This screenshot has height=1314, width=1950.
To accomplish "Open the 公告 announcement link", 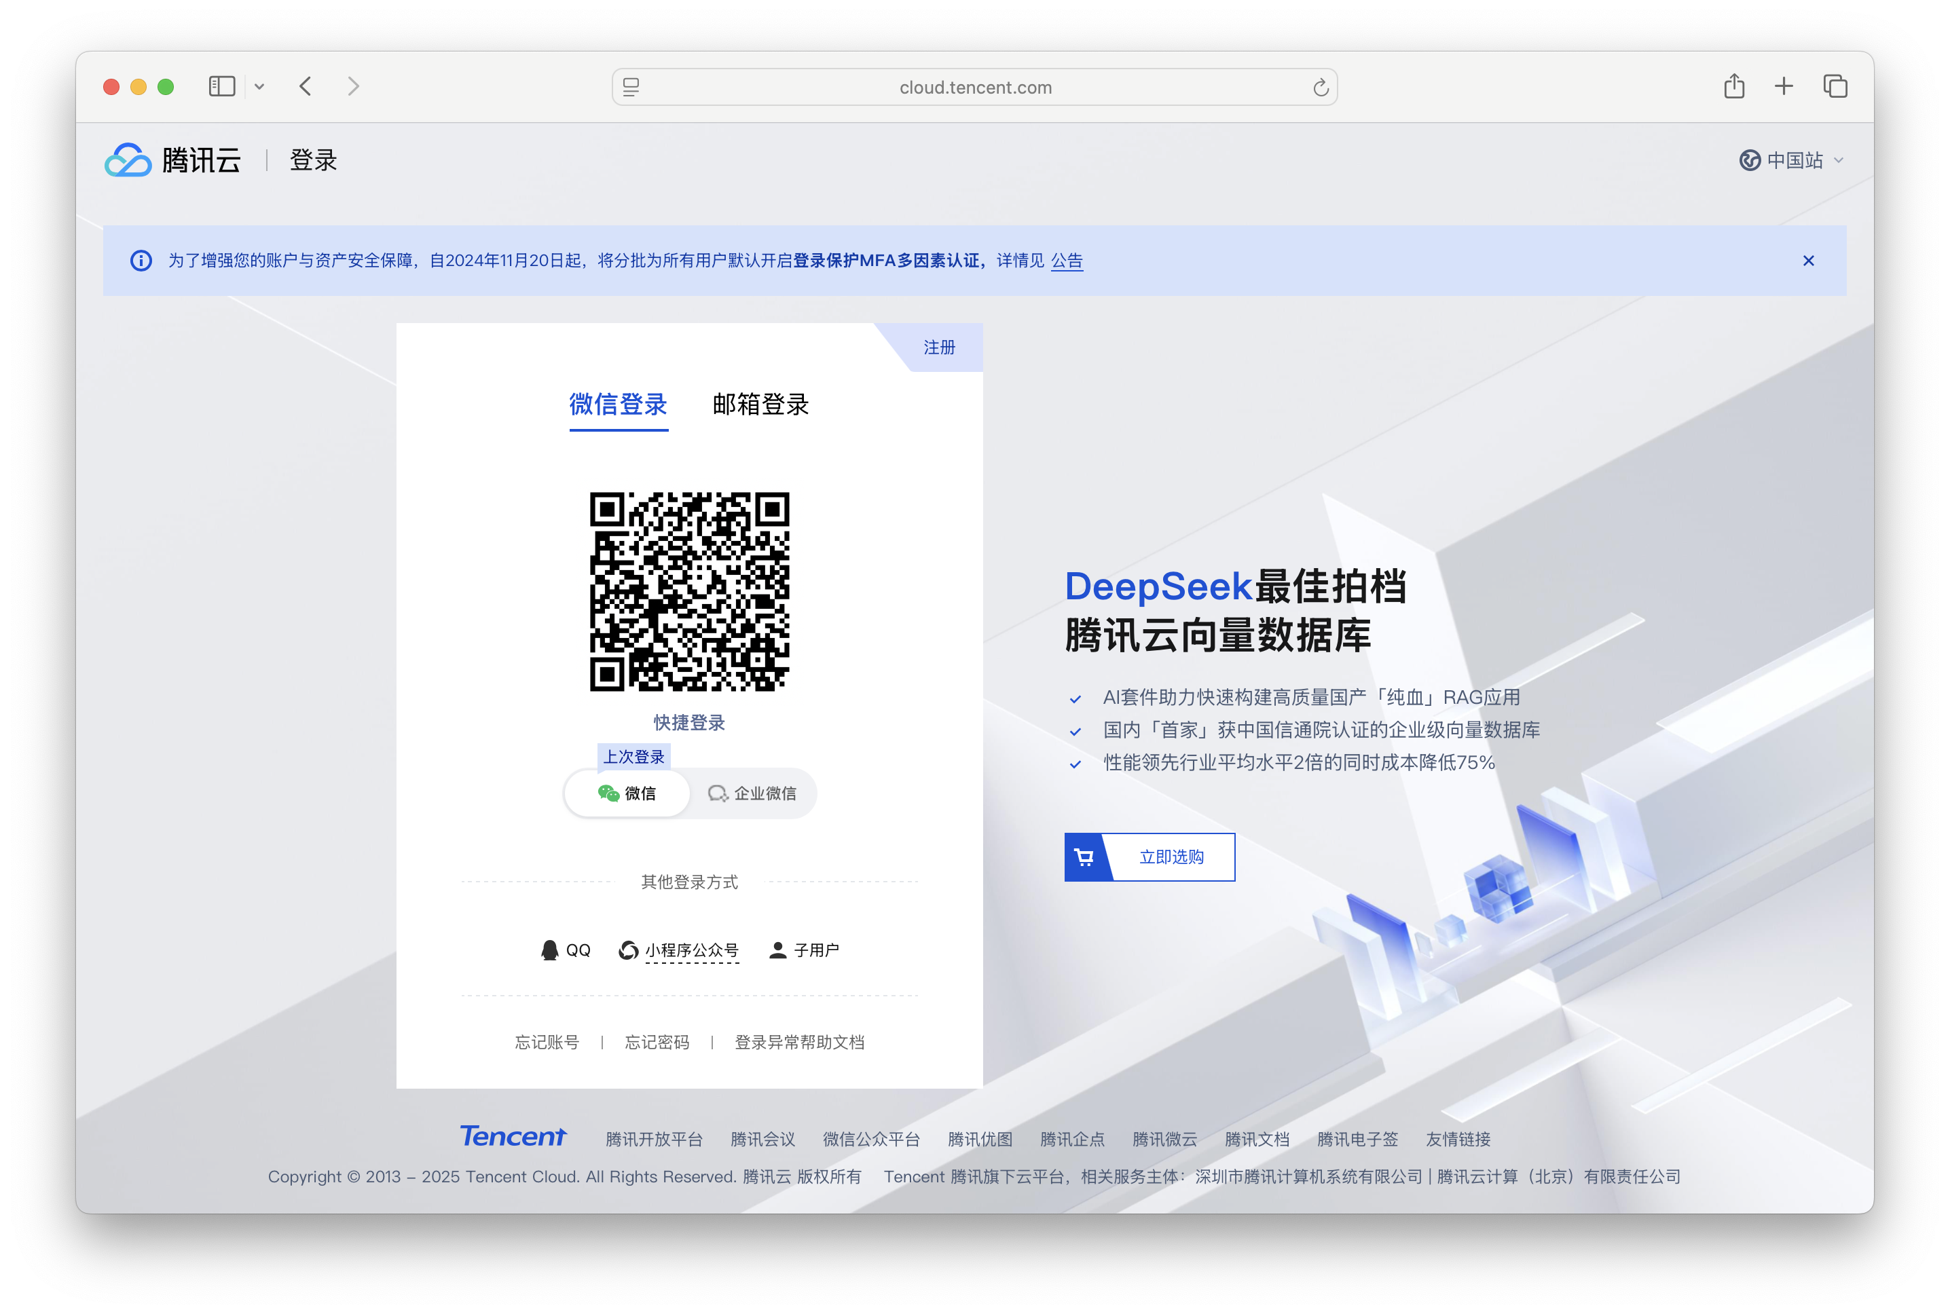I will click(x=1067, y=261).
